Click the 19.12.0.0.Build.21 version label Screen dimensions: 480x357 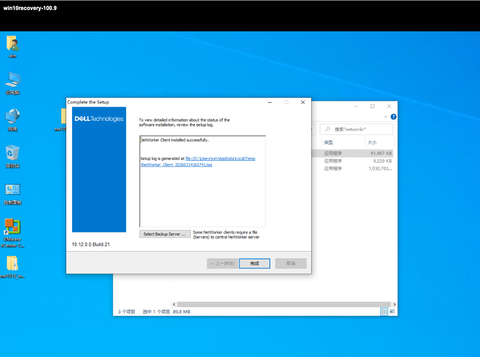click(91, 244)
